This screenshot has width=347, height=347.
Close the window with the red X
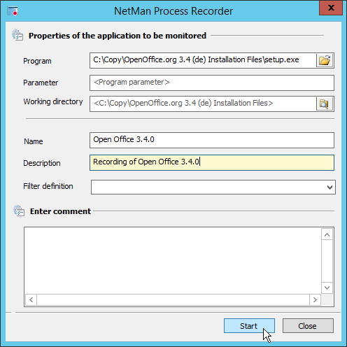pos(331,8)
